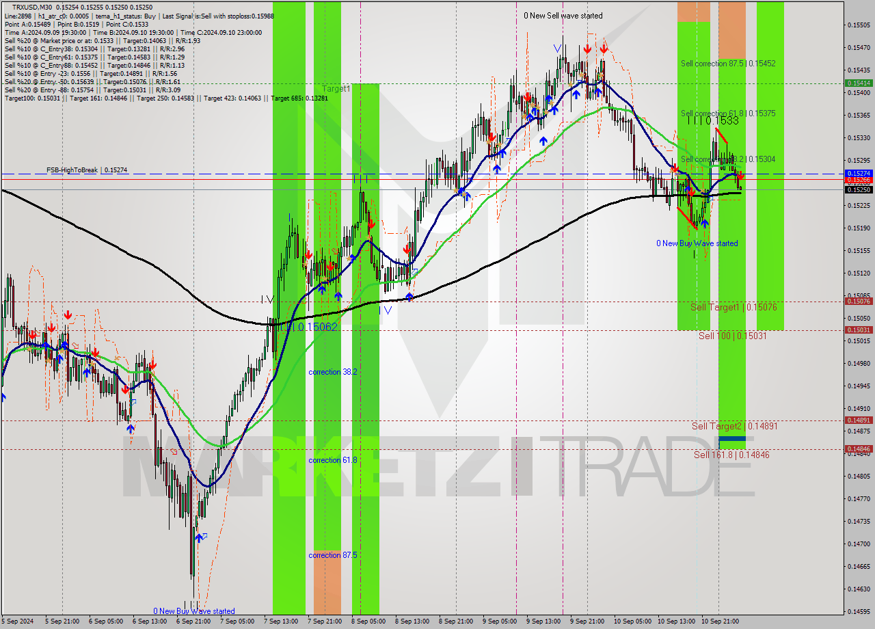Click the '8 Sep 05:00' time label
The width and height of the screenshot is (875, 629).
(368, 621)
